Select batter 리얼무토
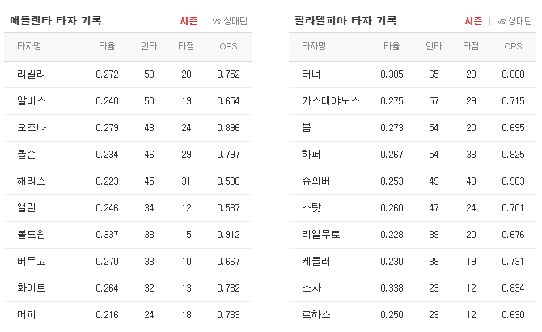Screen dimensions: 542x332 (x=321, y=235)
